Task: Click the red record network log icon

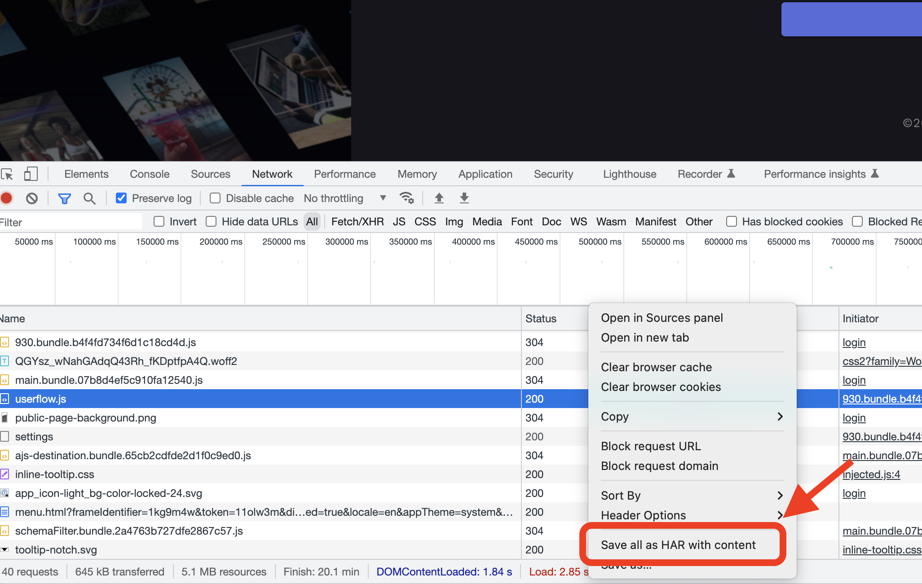Action: tap(6, 198)
